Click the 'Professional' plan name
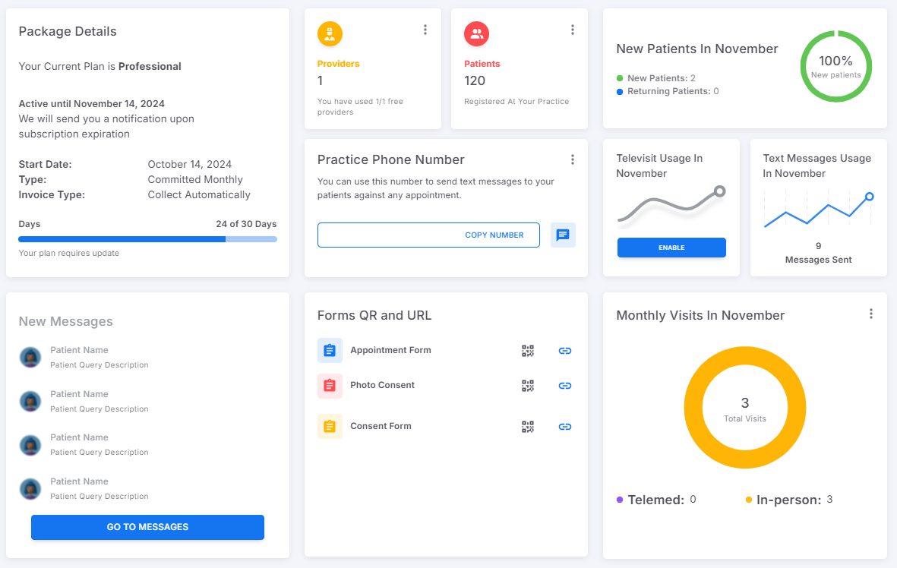The image size is (897, 568). (150, 66)
